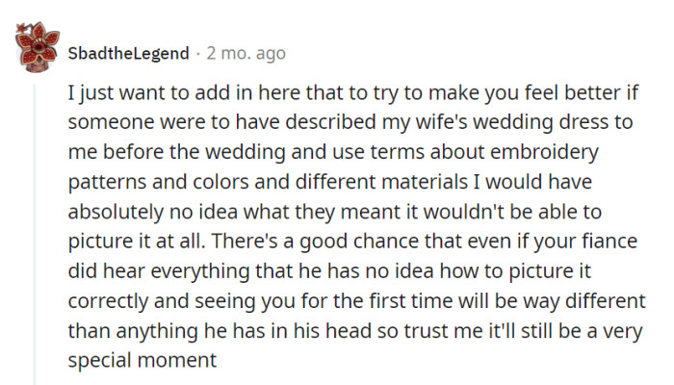
Task: Open the SbadtheLegend user profile link
Action: [128, 54]
